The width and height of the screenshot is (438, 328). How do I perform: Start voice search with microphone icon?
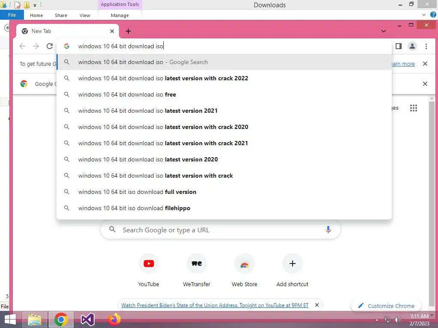click(x=328, y=229)
